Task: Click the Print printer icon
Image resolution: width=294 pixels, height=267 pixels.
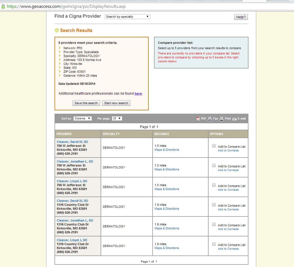Action: (x=222, y=119)
